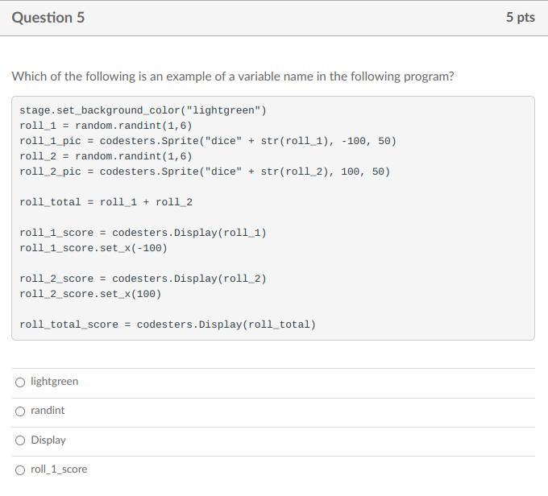This screenshot has width=548, height=496.
Task: Click the roll_1_score.set_x(-100) code line
Action: click(x=93, y=248)
